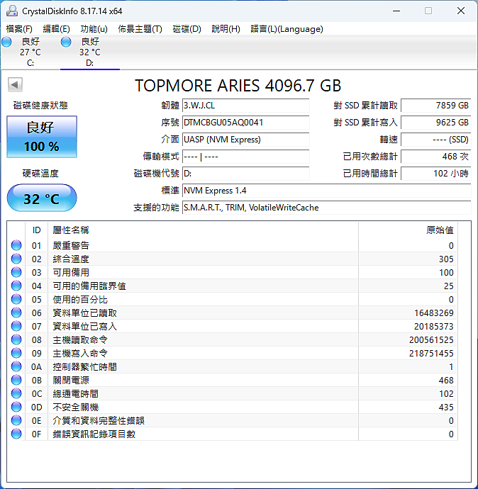478x489 pixels.
Task: Click the 原始值 column header
Action: coord(408,230)
